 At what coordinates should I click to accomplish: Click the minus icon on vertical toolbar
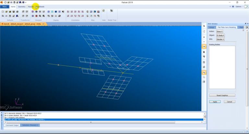pyautogui.click(x=204, y=42)
